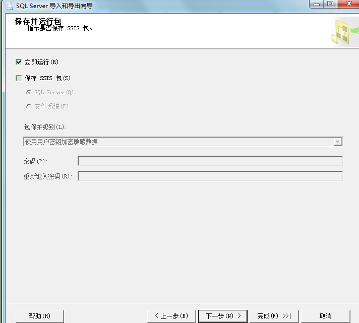359x323 pixels.
Task: Close the wizard window
Action: tap(348, 4)
